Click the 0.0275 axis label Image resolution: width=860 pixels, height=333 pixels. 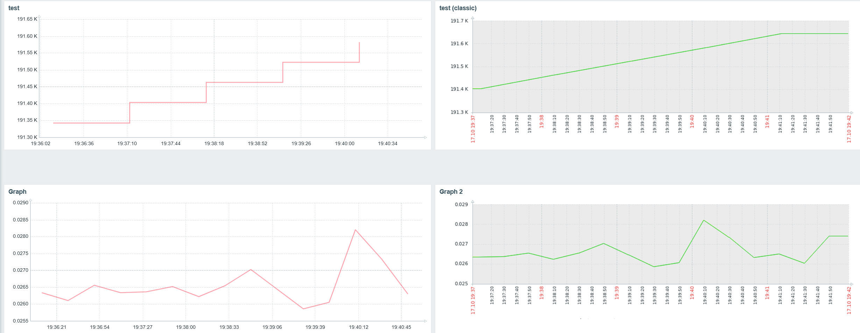tap(21, 253)
